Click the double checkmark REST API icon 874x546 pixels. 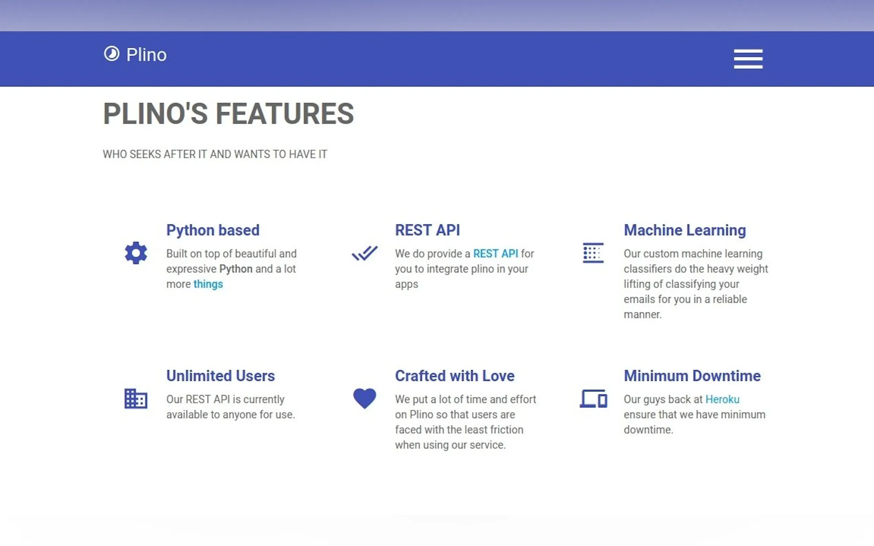364,253
